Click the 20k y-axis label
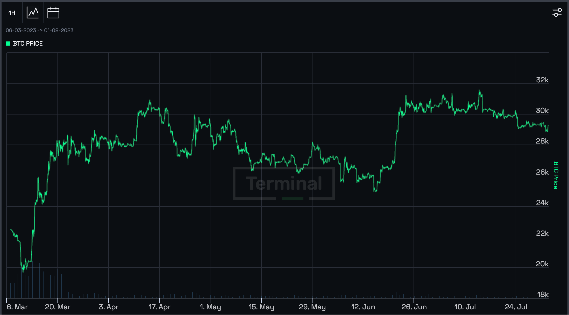Viewport: 569px width, 315px height. (x=542, y=264)
